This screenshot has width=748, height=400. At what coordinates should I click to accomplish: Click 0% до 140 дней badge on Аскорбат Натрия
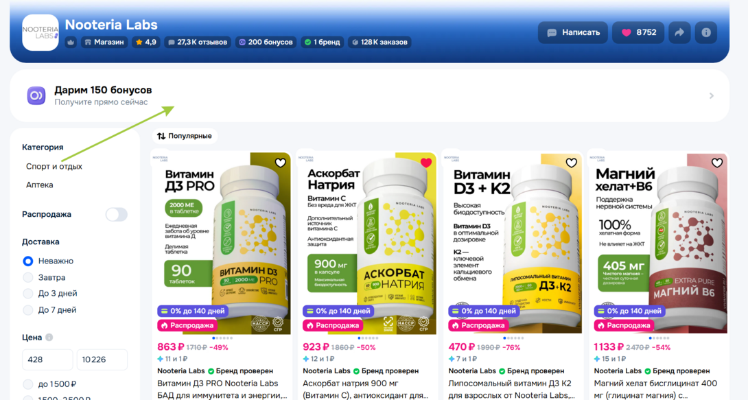pos(339,311)
